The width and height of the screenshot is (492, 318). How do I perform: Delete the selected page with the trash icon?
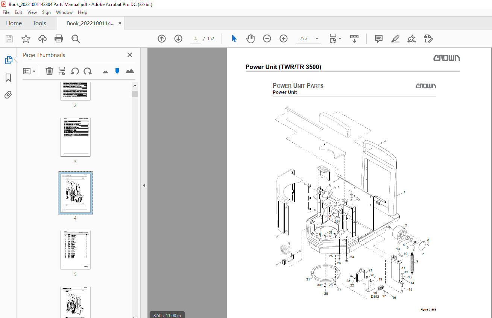pyautogui.click(x=49, y=71)
